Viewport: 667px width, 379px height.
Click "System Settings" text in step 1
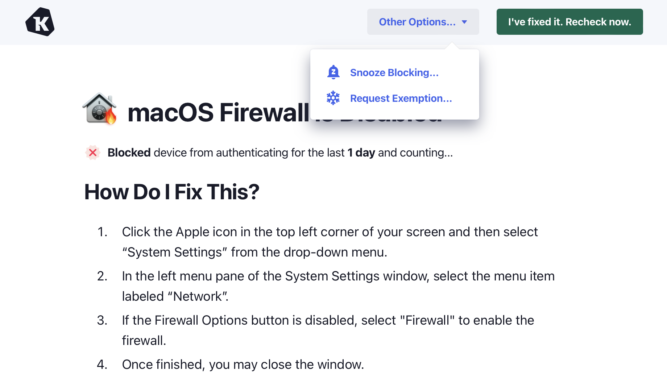[175, 252]
